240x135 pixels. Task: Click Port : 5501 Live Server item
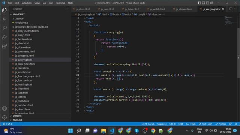coord(205,124)
